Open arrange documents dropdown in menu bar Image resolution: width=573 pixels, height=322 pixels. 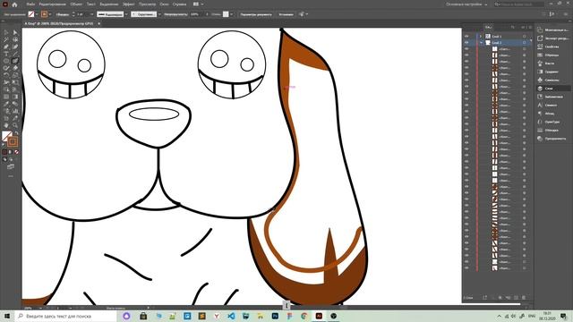199,4
